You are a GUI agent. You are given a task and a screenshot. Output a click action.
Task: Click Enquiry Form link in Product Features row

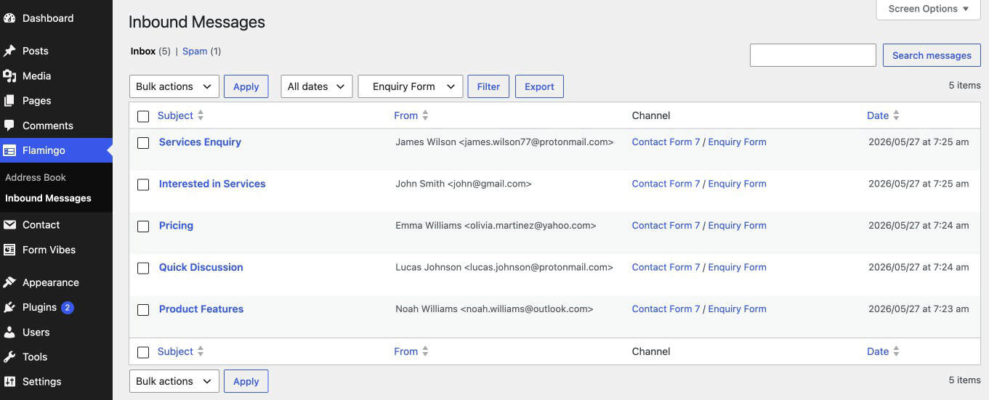click(737, 309)
